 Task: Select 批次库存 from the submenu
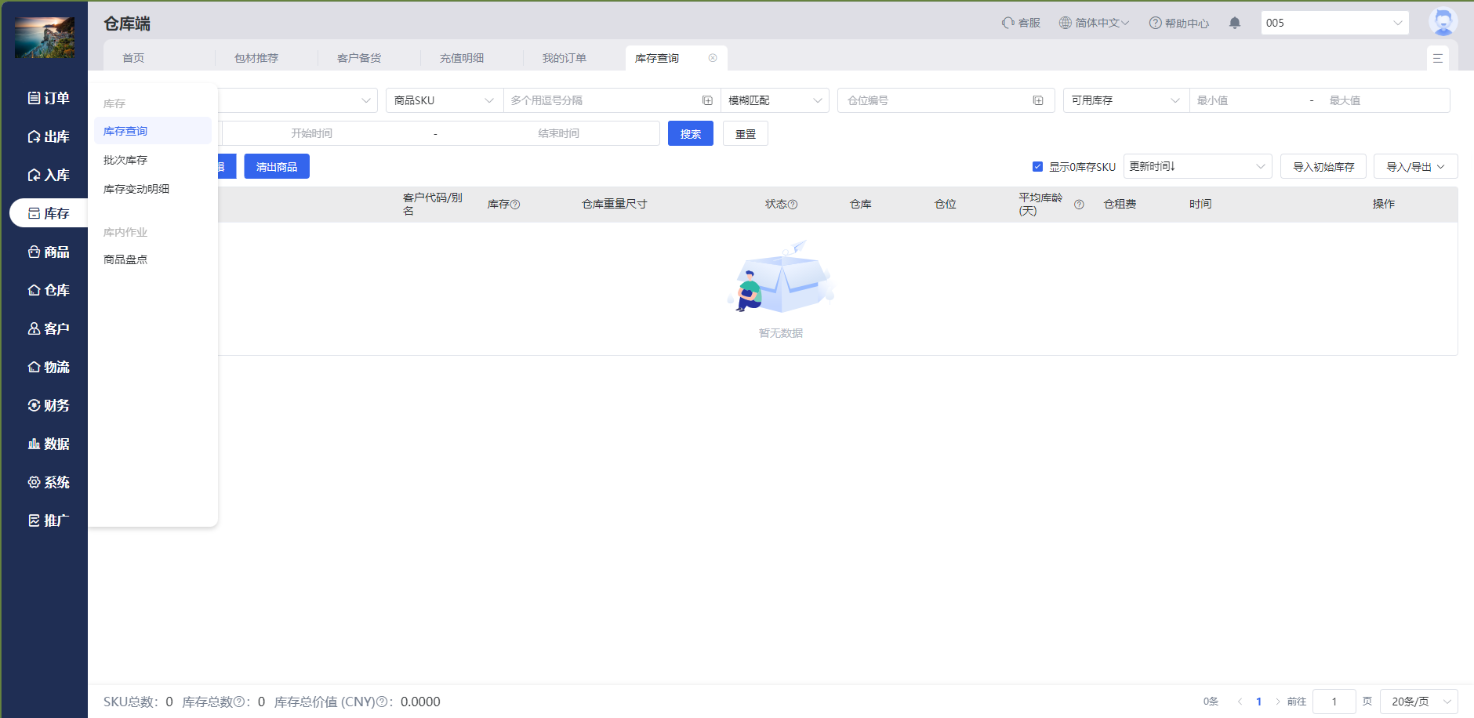pyautogui.click(x=125, y=160)
